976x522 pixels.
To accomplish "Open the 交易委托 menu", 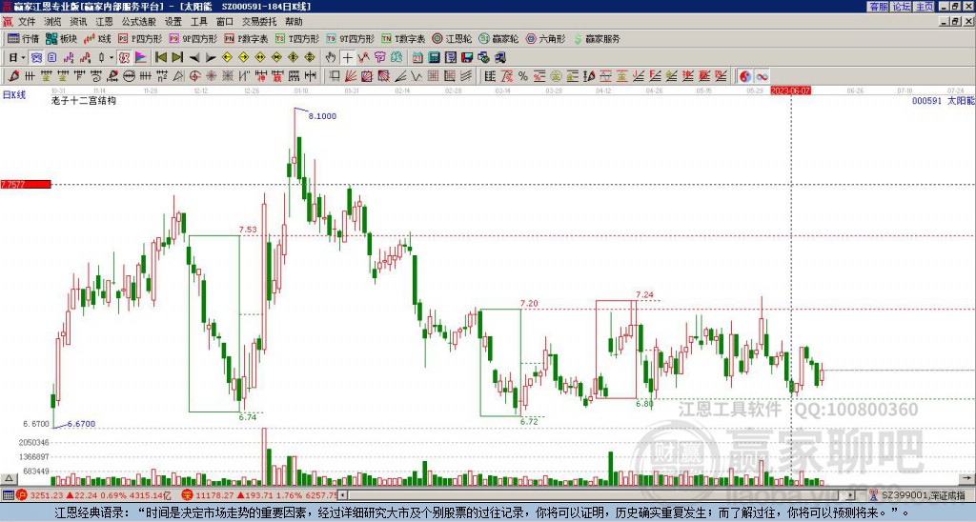I will [259, 22].
